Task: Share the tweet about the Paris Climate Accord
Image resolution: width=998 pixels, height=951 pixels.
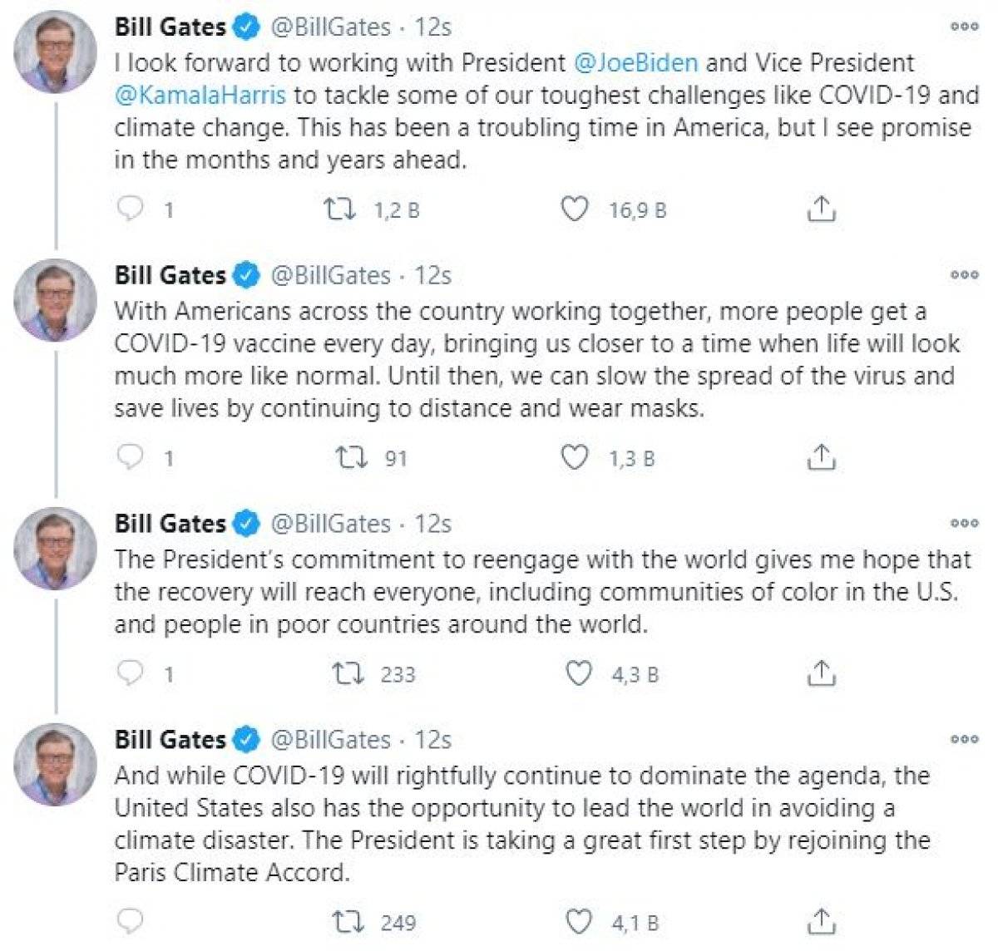Action: point(822,921)
